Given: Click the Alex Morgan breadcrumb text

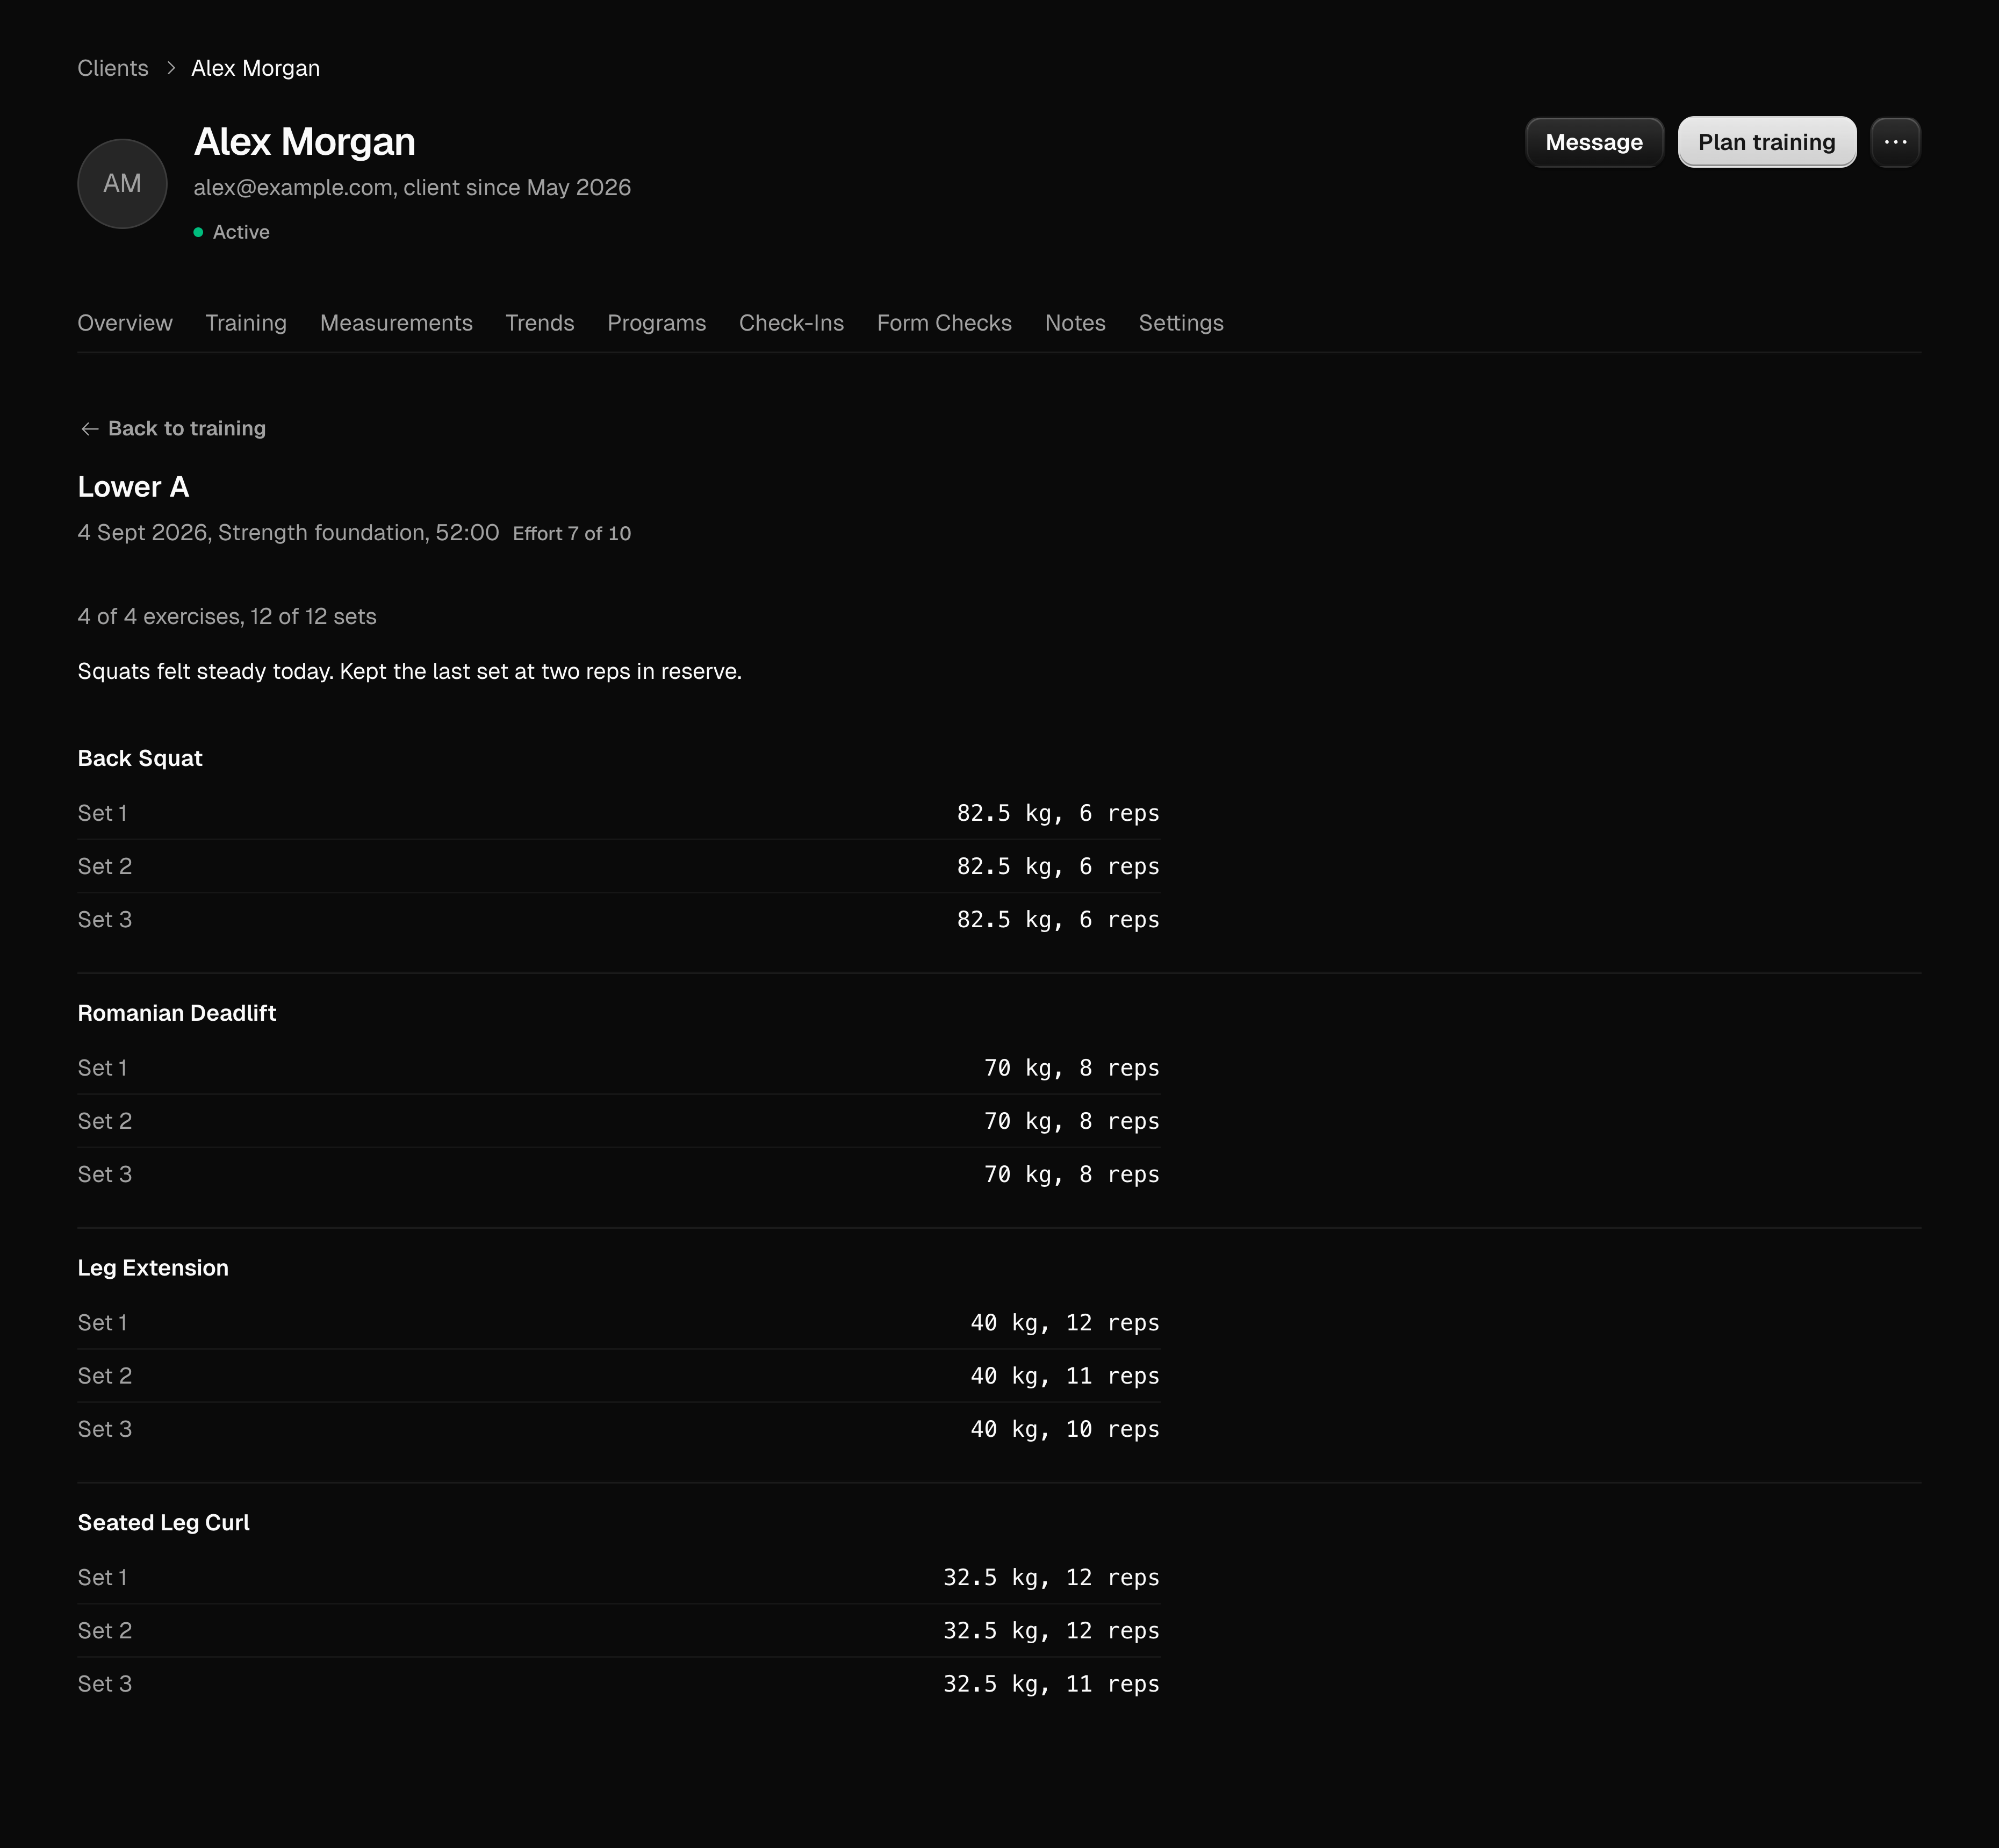Looking at the screenshot, I should pyautogui.click(x=256, y=68).
